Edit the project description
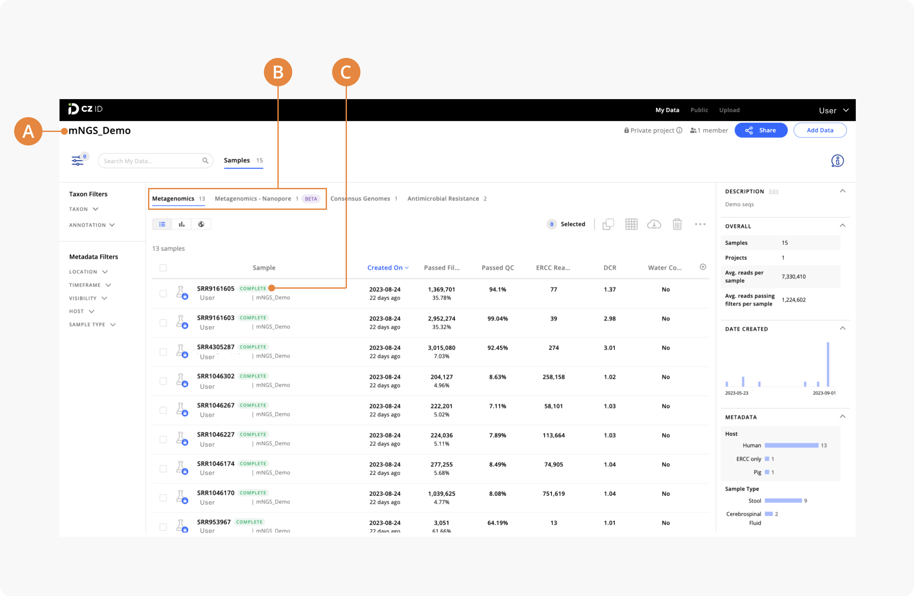 click(773, 191)
